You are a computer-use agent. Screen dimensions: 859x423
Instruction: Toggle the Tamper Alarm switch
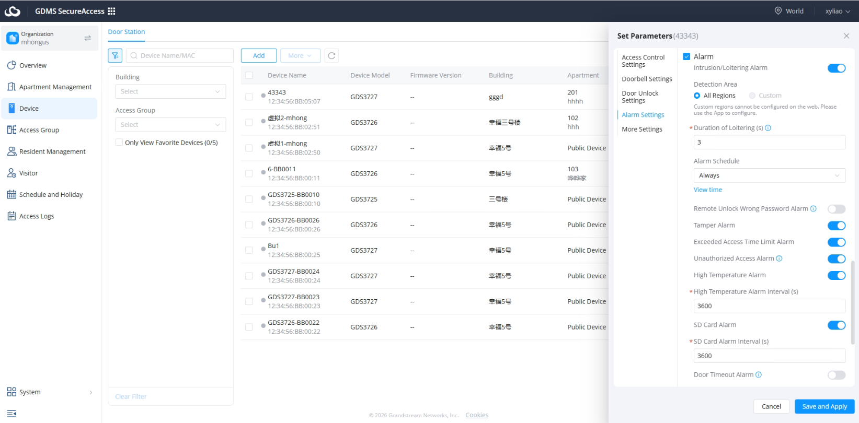tap(837, 226)
